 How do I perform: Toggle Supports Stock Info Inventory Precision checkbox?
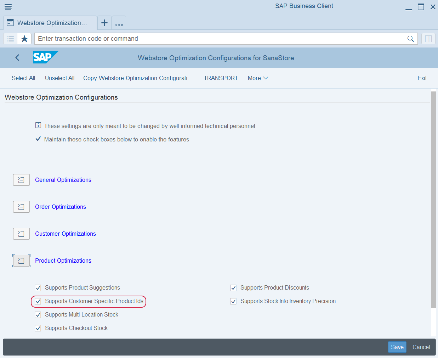[233, 301]
